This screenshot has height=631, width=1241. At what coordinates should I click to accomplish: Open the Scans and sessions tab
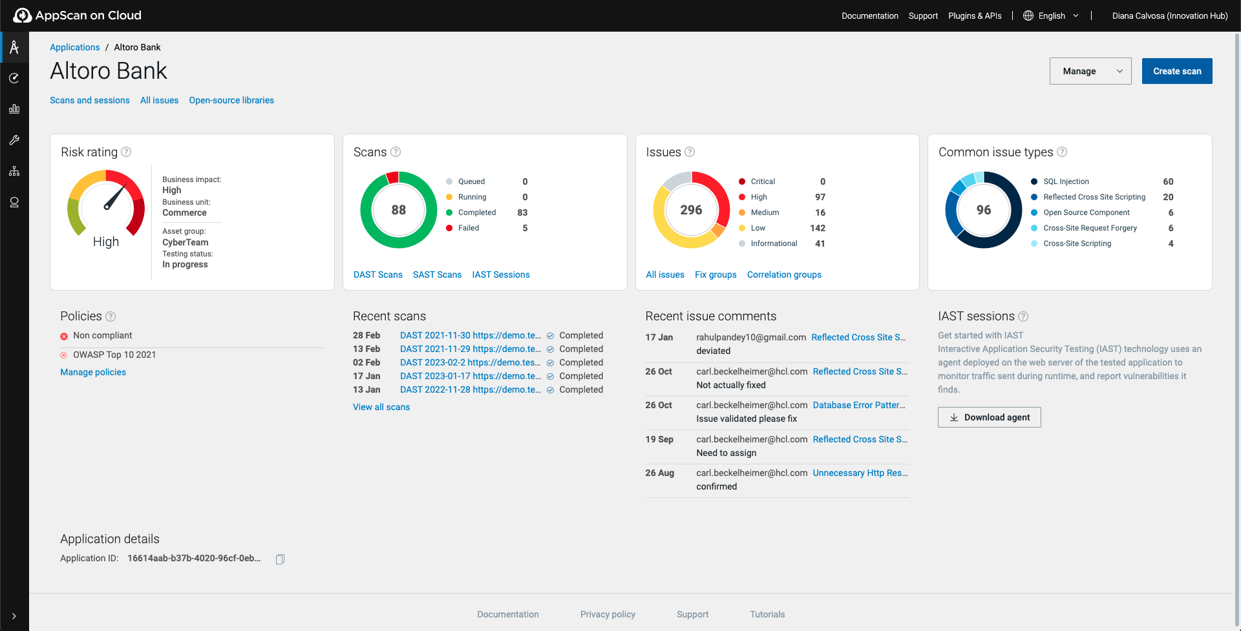click(x=90, y=100)
